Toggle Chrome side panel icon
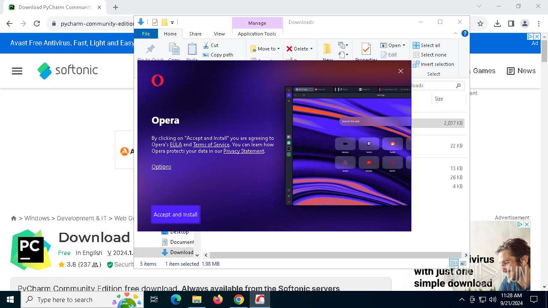The width and height of the screenshot is (548, 308). (511, 24)
